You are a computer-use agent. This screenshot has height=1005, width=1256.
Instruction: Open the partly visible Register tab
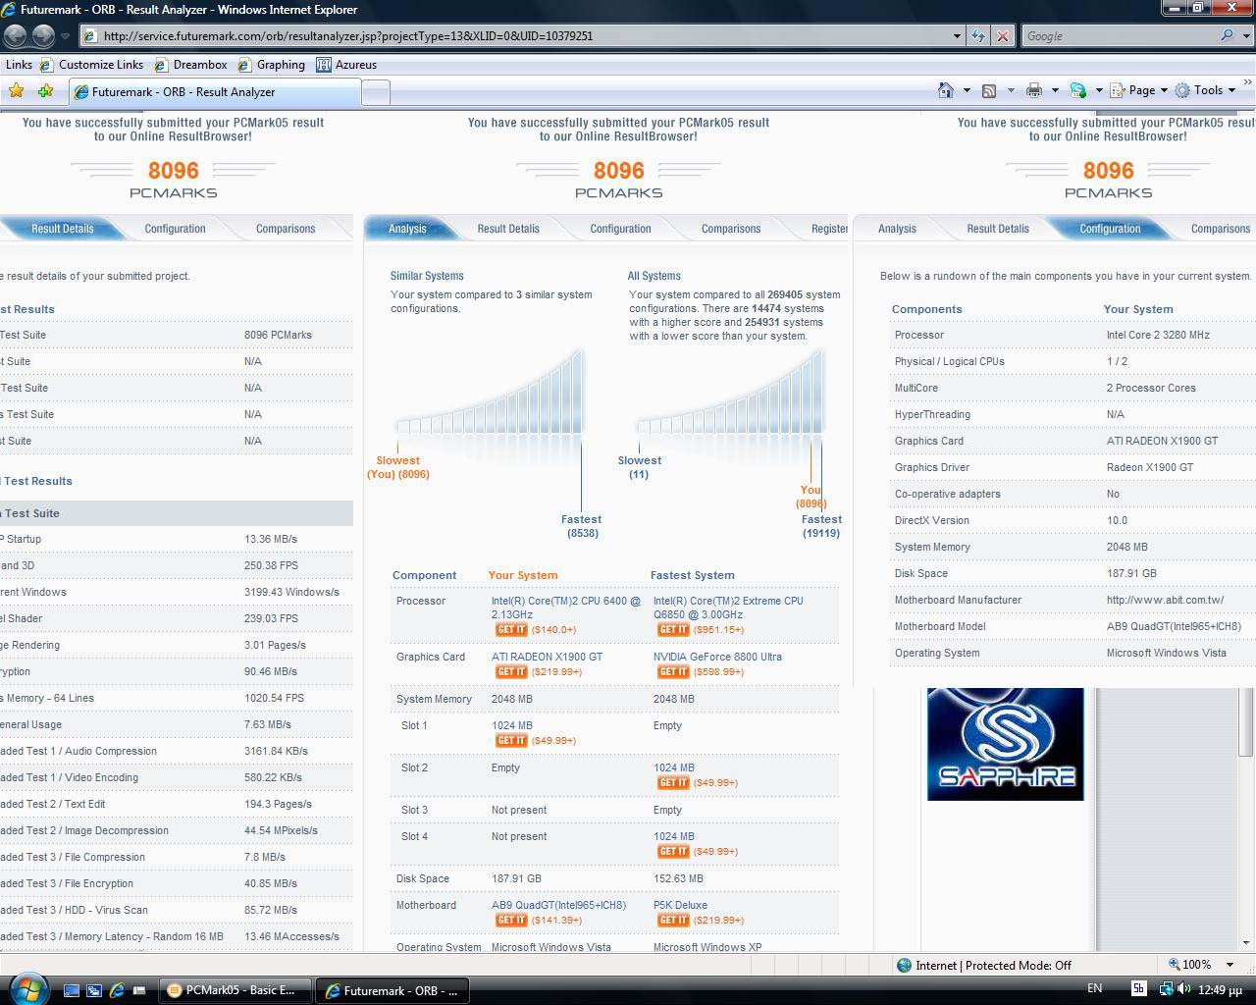click(x=829, y=229)
